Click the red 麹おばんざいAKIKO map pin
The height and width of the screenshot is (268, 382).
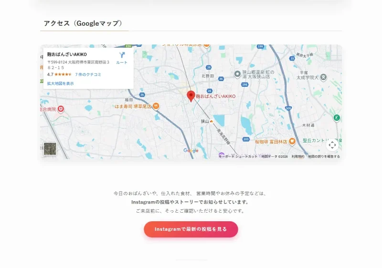click(191, 96)
